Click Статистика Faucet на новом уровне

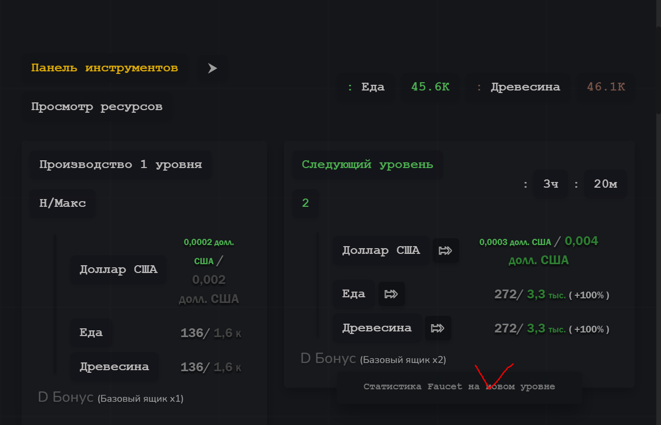click(459, 387)
